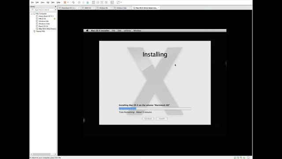Open the installer's File menu

(x=113, y=30)
